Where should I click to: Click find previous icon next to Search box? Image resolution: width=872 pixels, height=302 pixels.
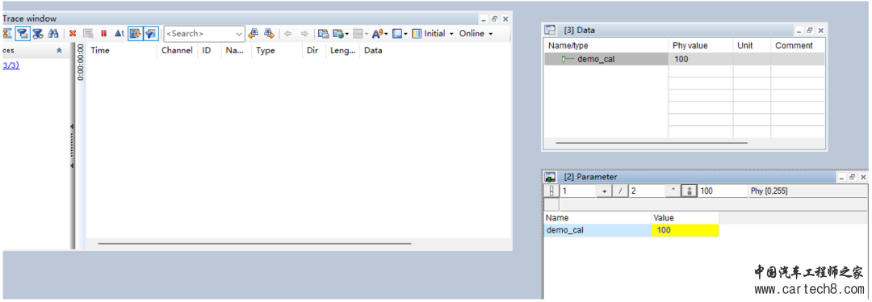point(254,33)
